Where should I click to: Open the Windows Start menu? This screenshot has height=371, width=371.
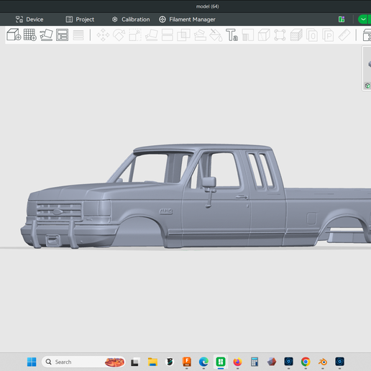point(32,362)
